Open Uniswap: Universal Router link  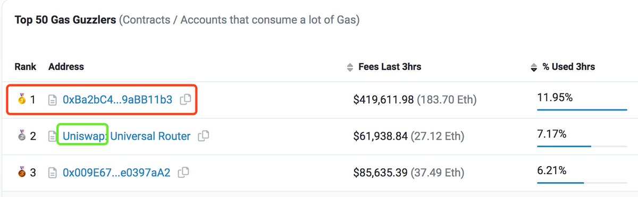(x=127, y=136)
